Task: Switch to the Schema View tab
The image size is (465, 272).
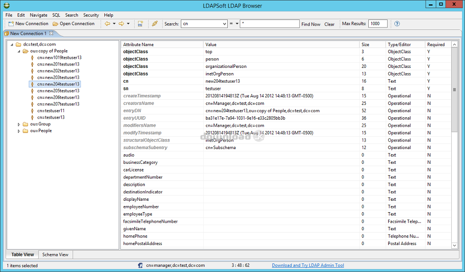Action: click(55, 254)
